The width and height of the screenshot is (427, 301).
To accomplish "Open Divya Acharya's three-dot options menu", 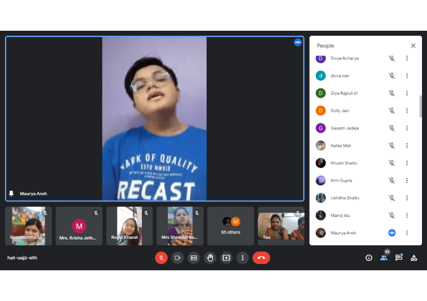I will (407, 58).
